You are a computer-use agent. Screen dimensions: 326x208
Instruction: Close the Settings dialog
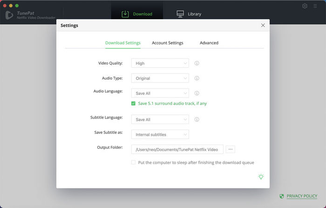[263, 25]
